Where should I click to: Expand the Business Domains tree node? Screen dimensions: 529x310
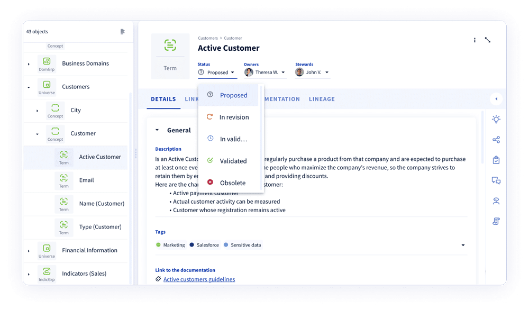click(x=29, y=64)
